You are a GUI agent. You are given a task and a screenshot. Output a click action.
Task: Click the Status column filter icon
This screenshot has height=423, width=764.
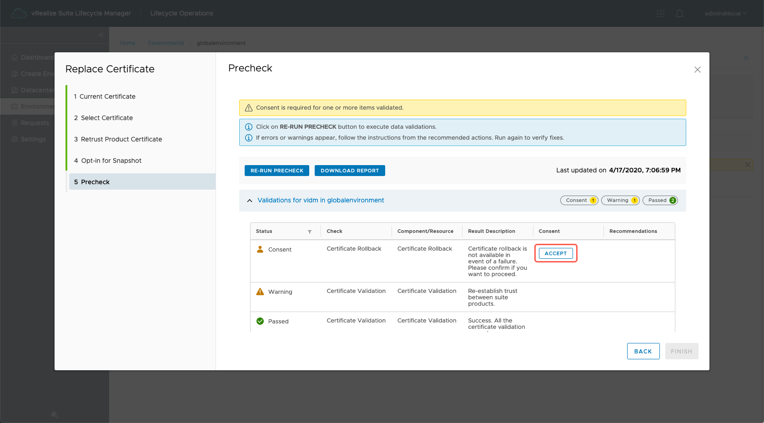(310, 232)
